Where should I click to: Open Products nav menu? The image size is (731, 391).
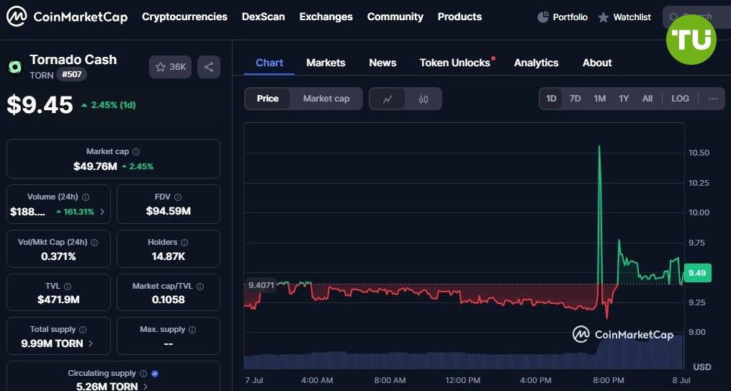coord(459,17)
